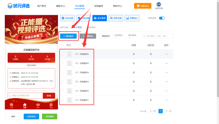Tap the 报名 signup icon in preview
Screen dimensions: 219x124
tap(51, 105)
